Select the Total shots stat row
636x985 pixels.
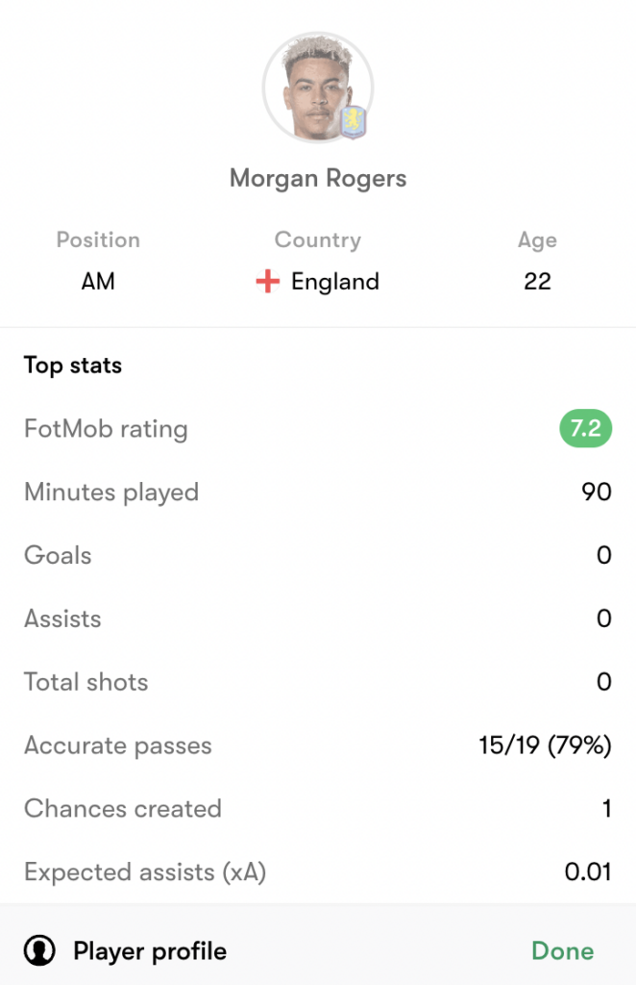(318, 682)
